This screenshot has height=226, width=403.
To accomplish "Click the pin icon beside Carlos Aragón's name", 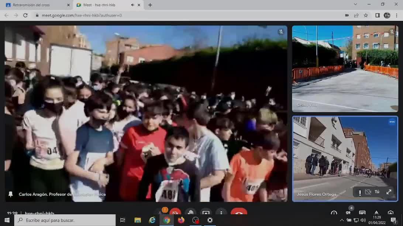I will click(x=11, y=194).
